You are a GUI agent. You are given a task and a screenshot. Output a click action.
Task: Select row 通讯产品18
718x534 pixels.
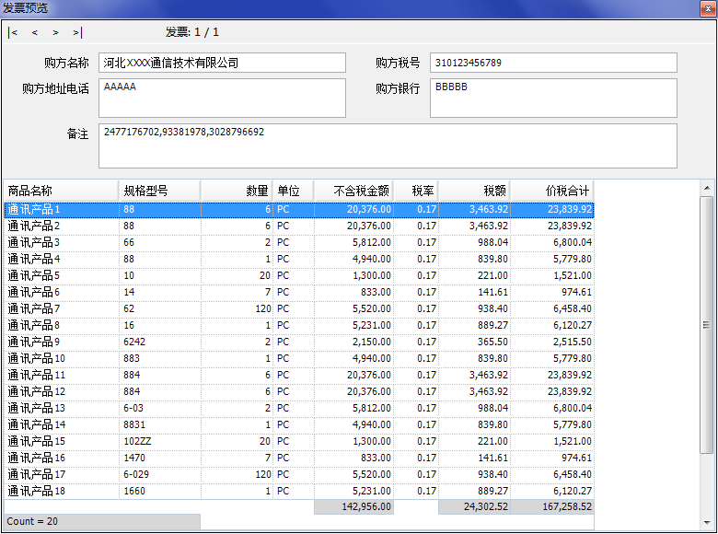(x=299, y=491)
